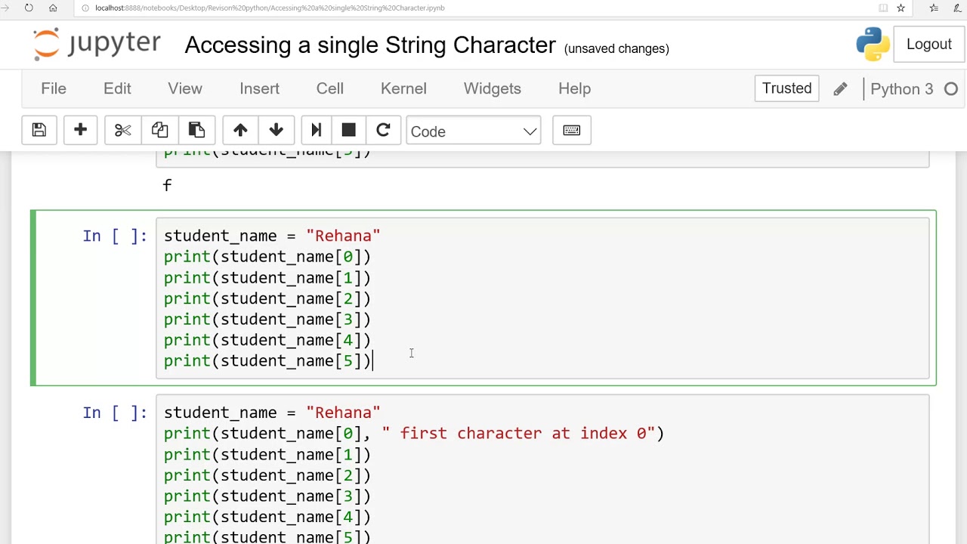Screen dimensions: 967x544
Task: Open the Edit menu
Action: tap(117, 88)
